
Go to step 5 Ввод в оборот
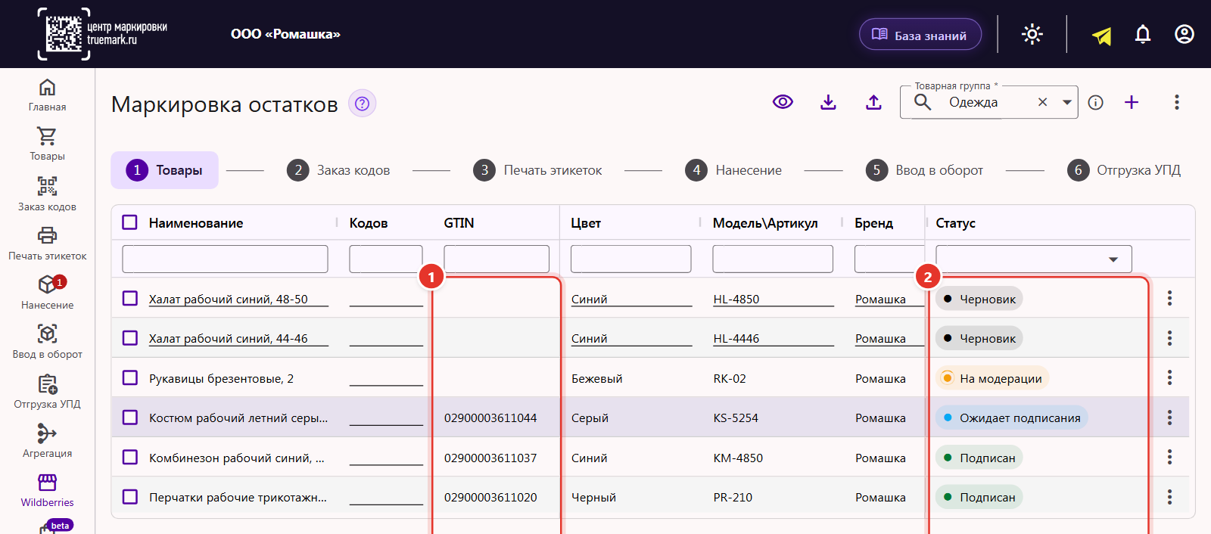point(924,170)
